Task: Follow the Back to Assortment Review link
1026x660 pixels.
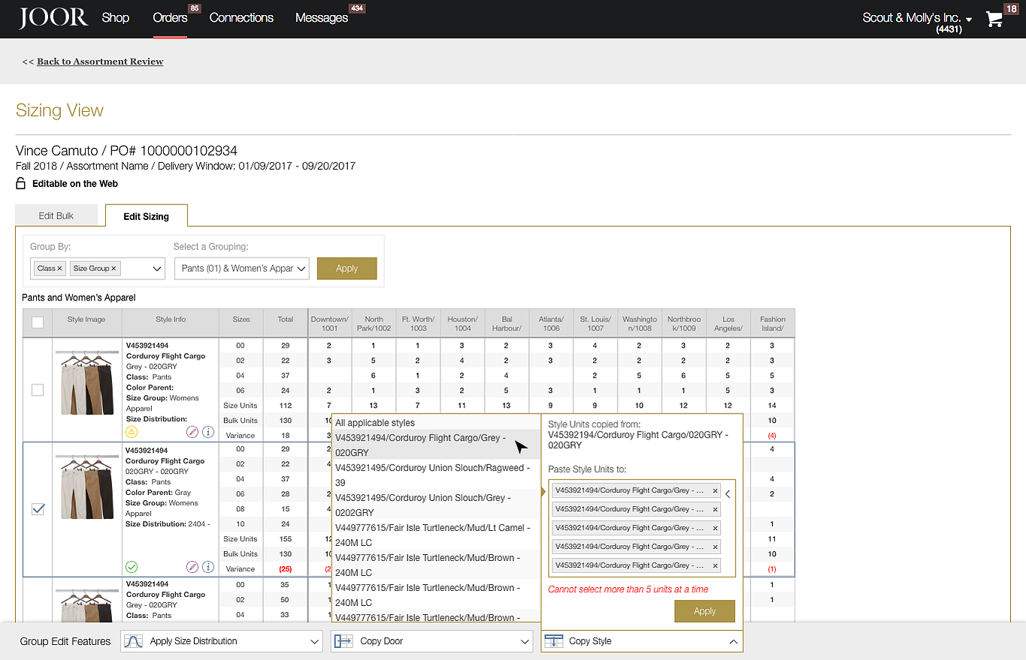Action: coord(100,62)
